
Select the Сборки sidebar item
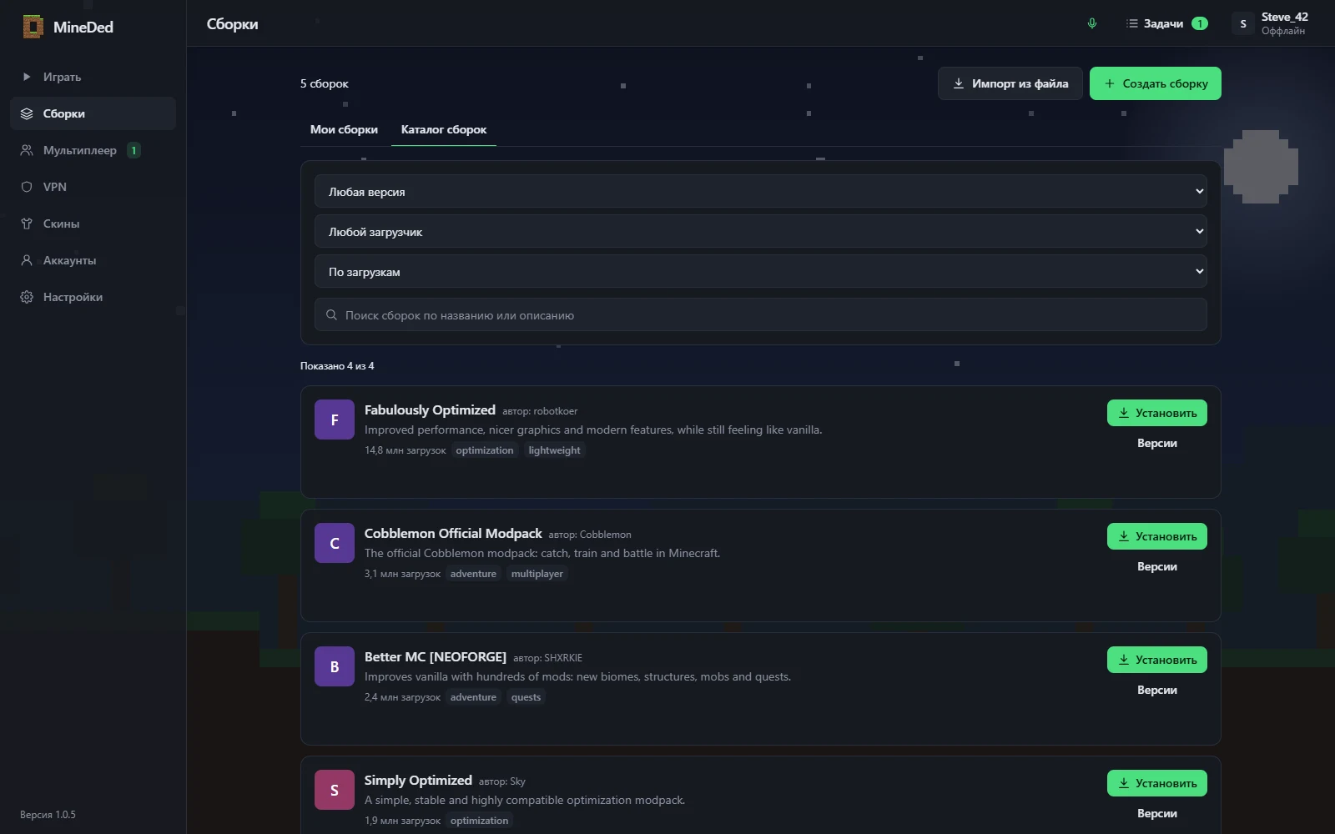click(93, 113)
